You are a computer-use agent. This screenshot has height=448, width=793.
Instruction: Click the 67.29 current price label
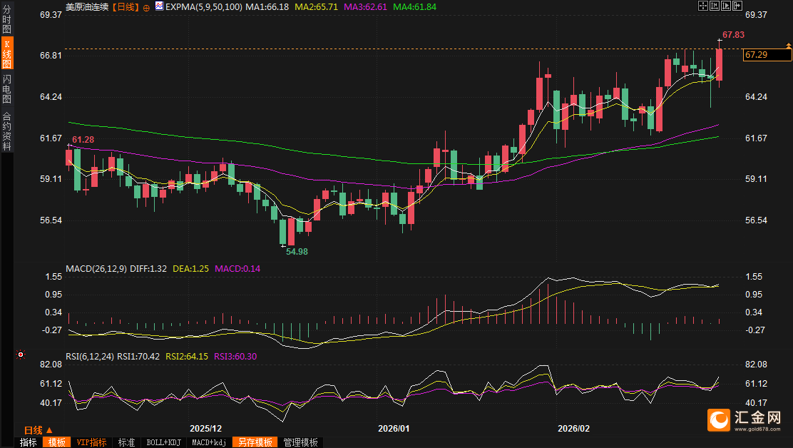(763, 55)
